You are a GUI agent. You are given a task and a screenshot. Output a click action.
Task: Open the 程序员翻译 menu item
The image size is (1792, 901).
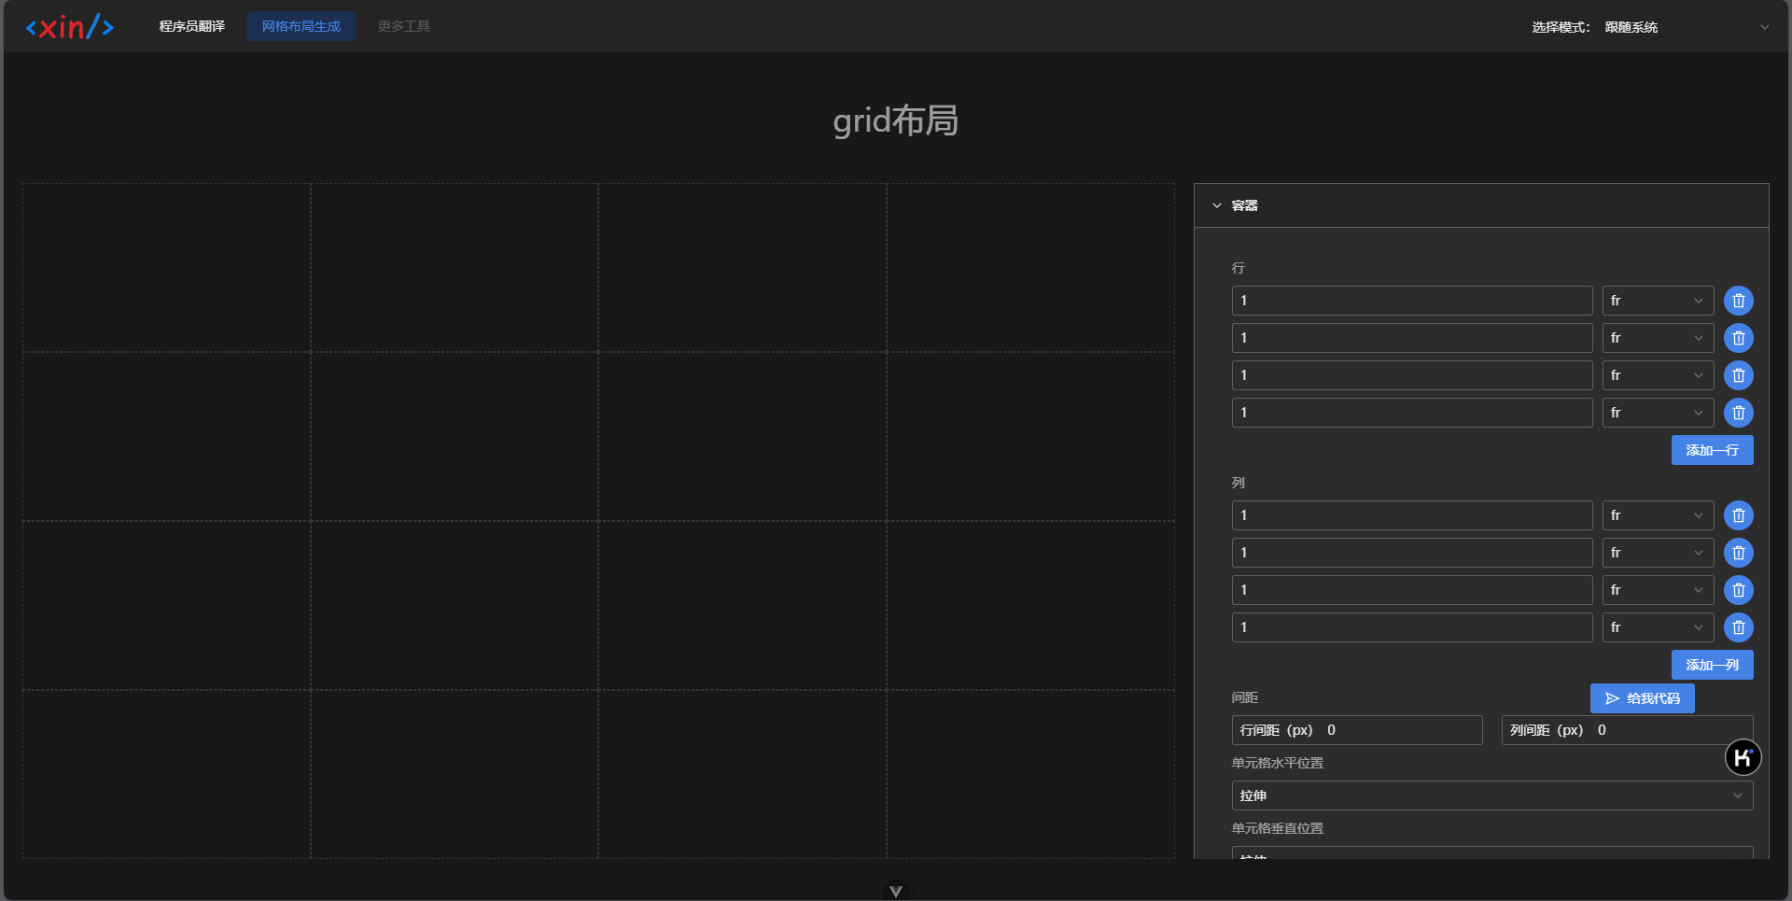pos(192,26)
